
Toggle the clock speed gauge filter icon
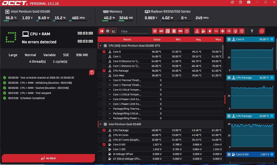pyautogui.click(x=229, y=31)
